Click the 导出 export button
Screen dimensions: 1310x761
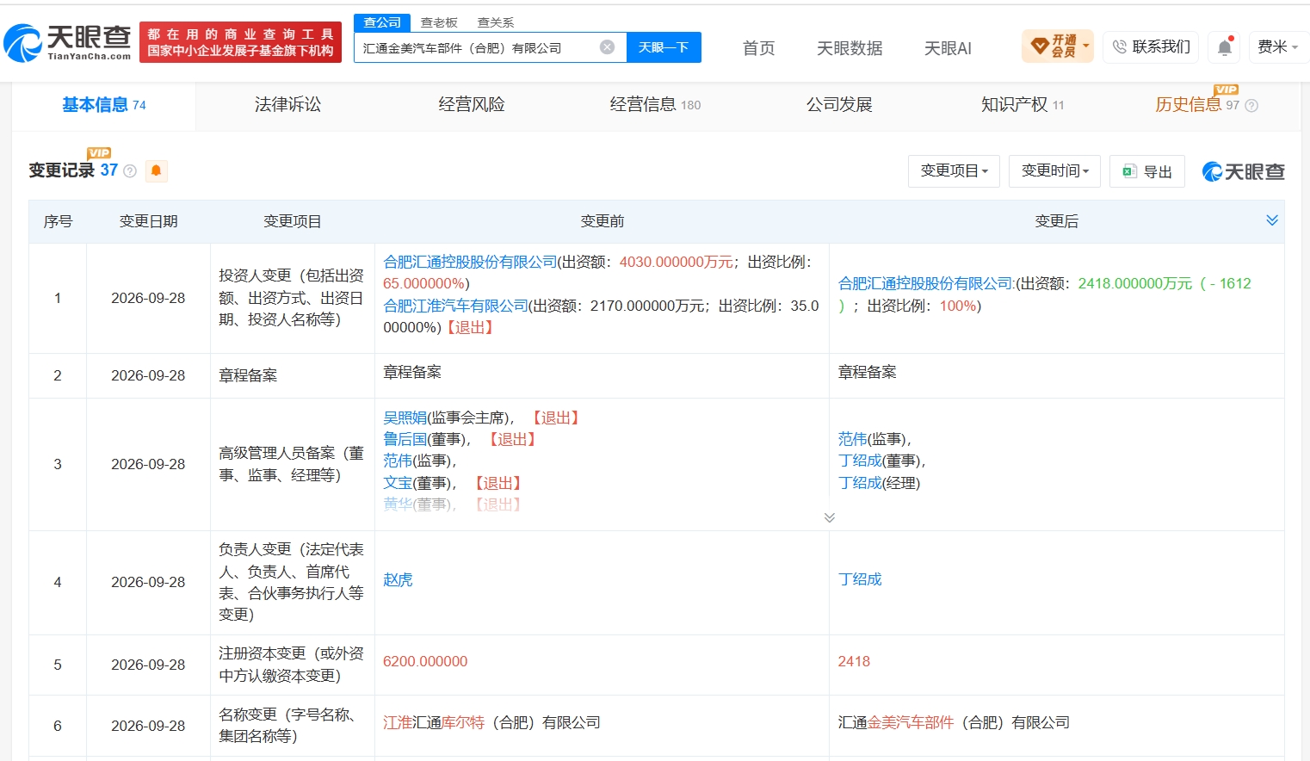click(x=1147, y=171)
